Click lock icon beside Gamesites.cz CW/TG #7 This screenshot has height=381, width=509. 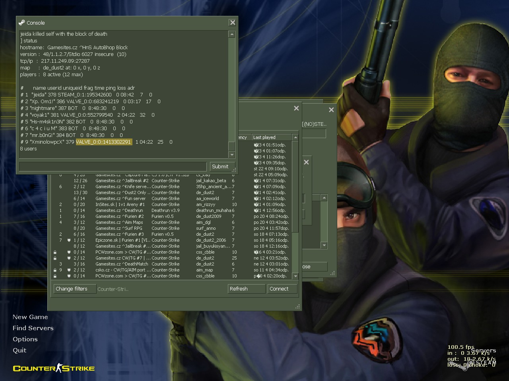[55, 258]
